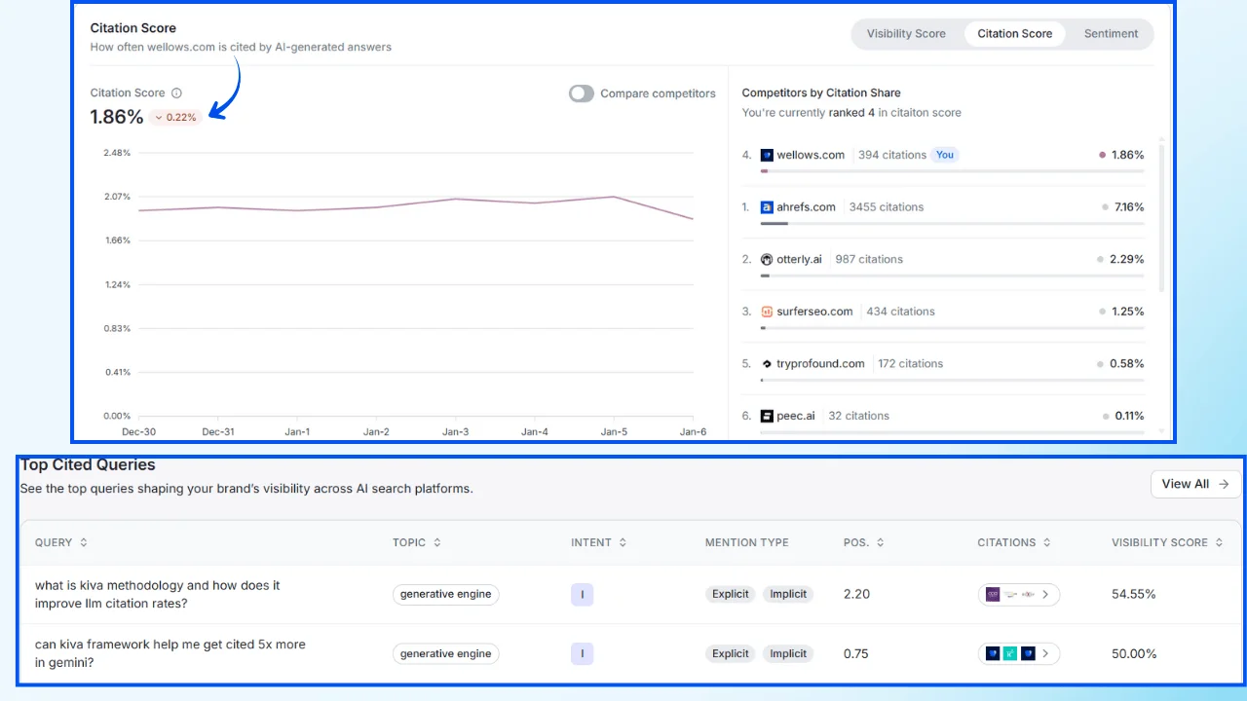1247x701 pixels.
Task: Expand citations for the kiva methodology query
Action: pos(1045,594)
